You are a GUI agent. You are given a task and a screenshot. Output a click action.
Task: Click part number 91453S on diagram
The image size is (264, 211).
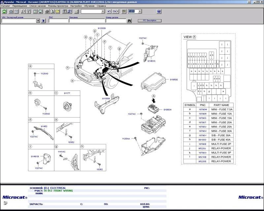(x=151, y=61)
